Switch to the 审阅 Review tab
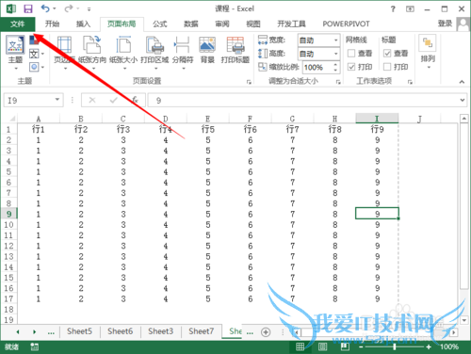Image resolution: width=471 pixels, height=354 pixels. click(222, 24)
